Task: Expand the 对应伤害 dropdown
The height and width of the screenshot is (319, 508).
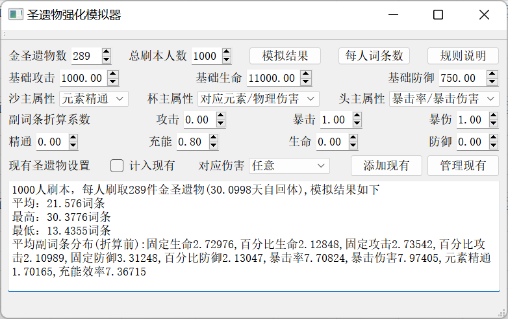Action: coord(289,166)
